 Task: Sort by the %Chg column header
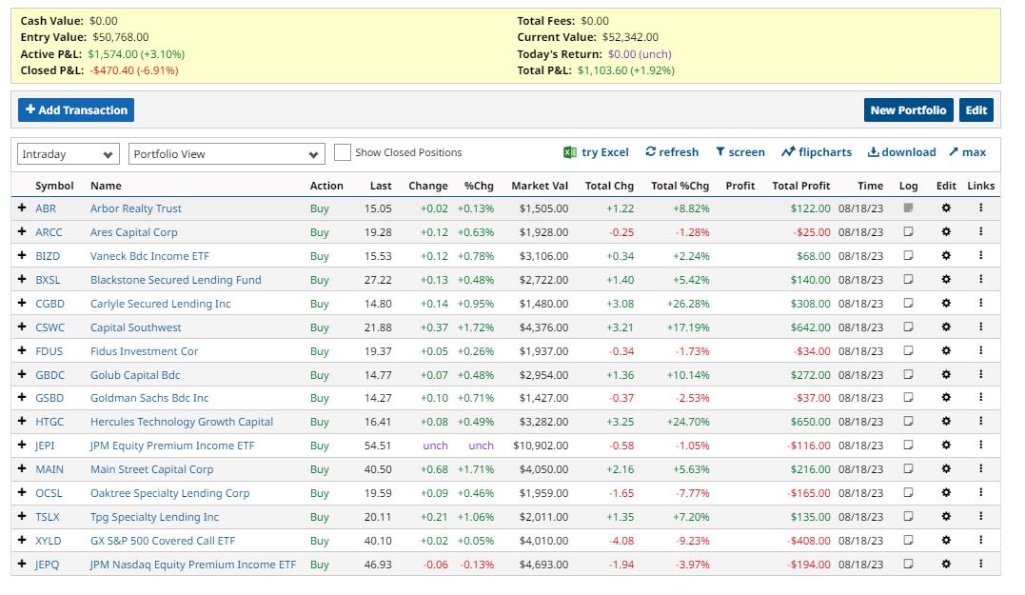pyautogui.click(x=479, y=186)
